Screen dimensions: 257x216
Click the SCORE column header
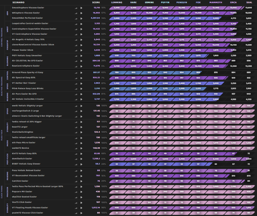pos(96,3)
